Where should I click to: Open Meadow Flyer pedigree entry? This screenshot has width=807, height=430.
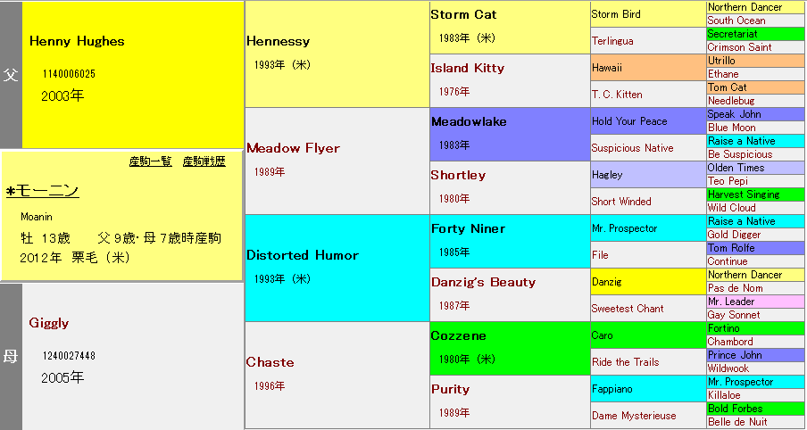pos(293,148)
